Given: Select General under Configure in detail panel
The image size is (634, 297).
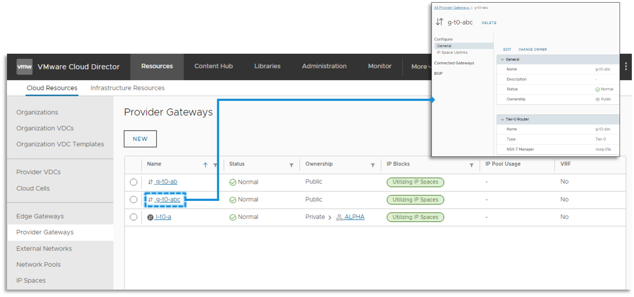Looking at the screenshot, I should click(x=464, y=46).
